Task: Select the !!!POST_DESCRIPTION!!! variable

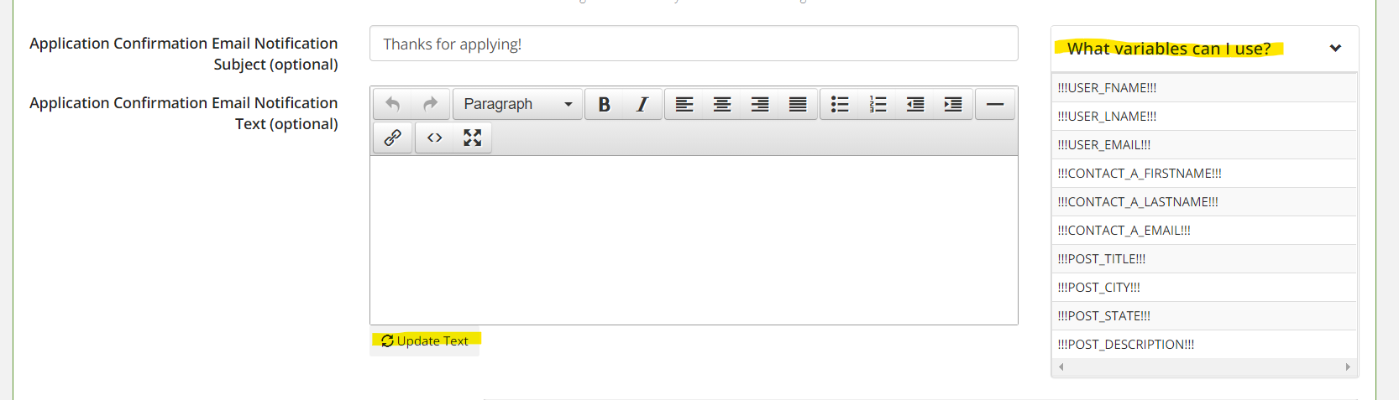Action: tap(1204, 345)
